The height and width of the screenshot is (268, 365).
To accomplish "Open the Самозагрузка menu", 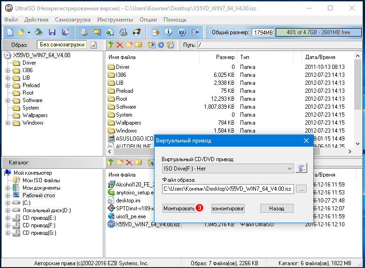I will 73,20.
